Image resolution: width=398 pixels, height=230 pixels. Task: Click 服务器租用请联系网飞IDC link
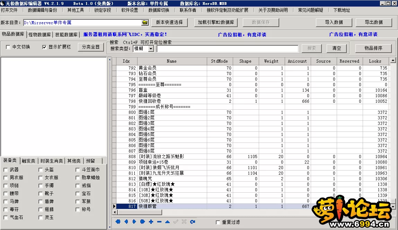(125, 35)
